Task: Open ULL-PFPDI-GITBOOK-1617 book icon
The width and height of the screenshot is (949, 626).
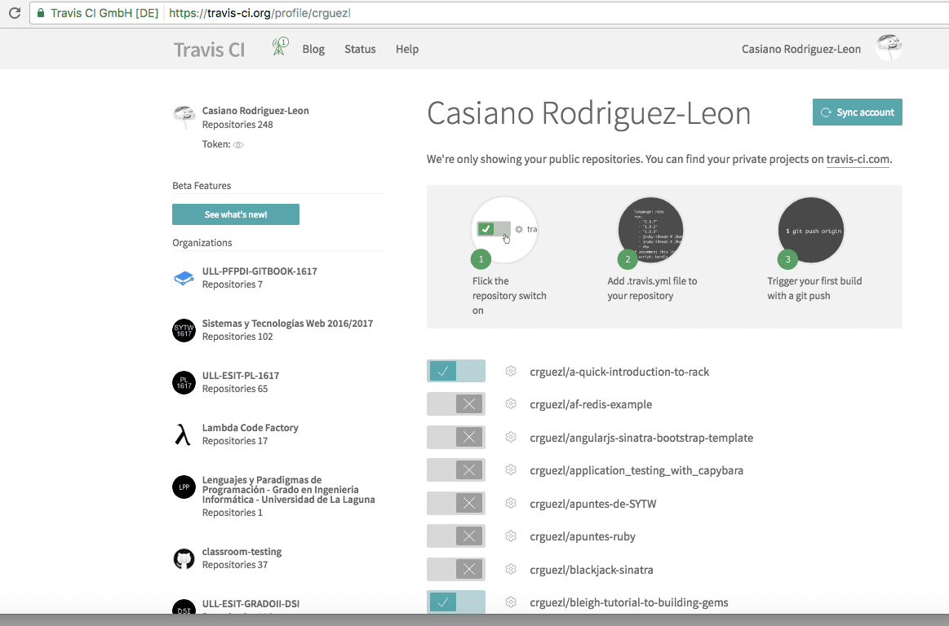Action: click(184, 278)
